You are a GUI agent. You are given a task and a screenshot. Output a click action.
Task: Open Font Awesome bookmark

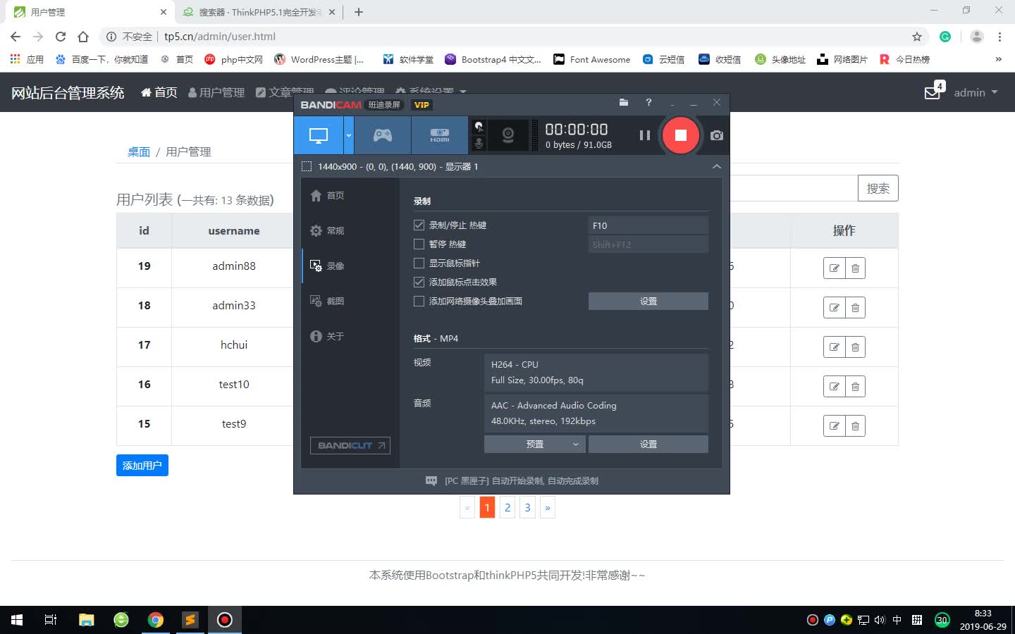(592, 60)
